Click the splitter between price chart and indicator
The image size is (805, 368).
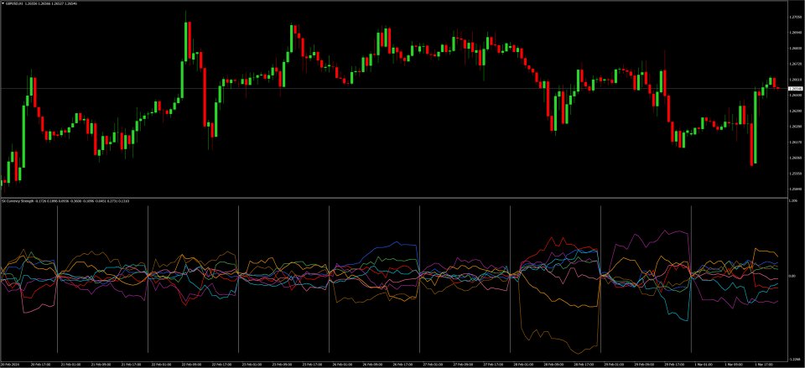click(393, 198)
